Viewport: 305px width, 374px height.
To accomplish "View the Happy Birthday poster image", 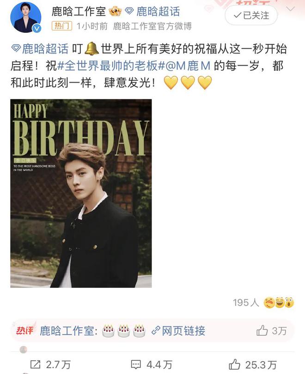I will tap(81, 193).
